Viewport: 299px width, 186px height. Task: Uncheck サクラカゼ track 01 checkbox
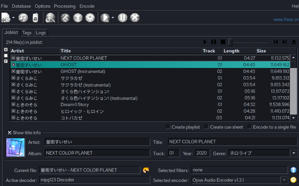pyautogui.click(x=13, y=78)
